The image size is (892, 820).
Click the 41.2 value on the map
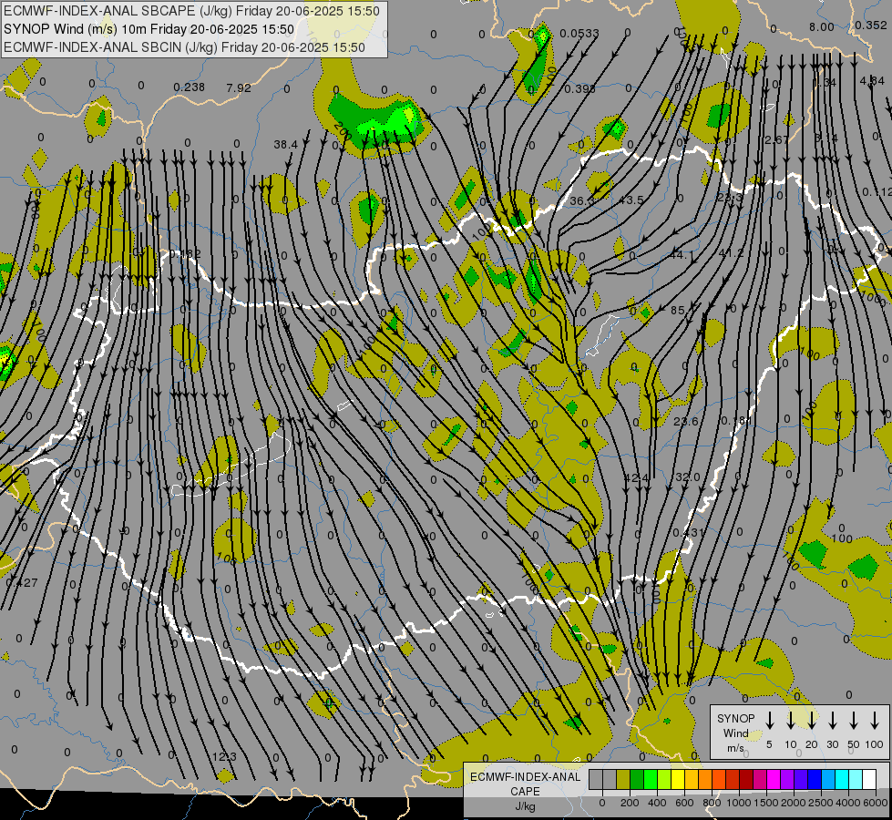coord(731,252)
